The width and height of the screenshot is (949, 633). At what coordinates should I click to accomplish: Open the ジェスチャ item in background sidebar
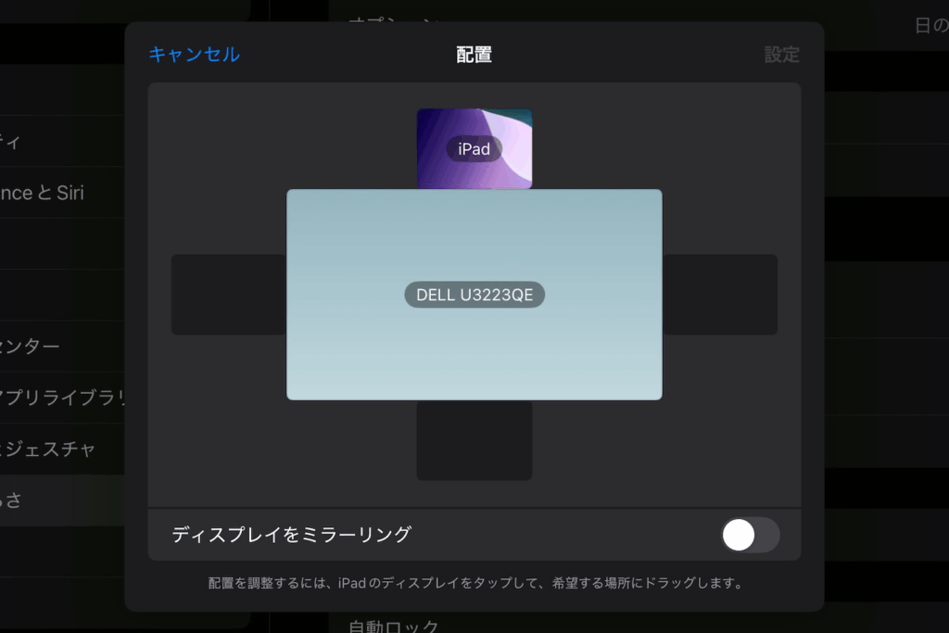[62, 449]
